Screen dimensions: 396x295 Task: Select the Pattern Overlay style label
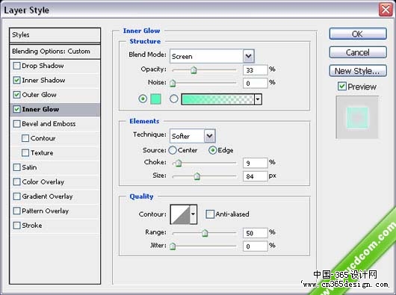[46, 211]
